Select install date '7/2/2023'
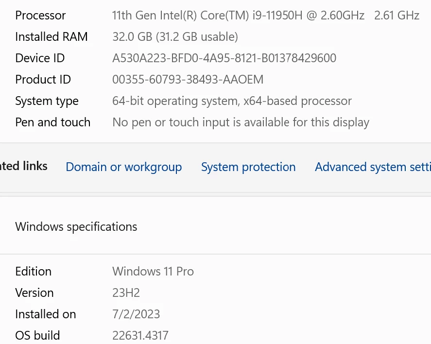 (136, 314)
